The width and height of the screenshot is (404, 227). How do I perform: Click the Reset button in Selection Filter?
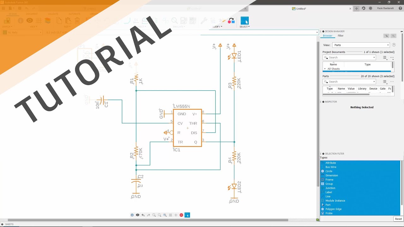[398, 219]
